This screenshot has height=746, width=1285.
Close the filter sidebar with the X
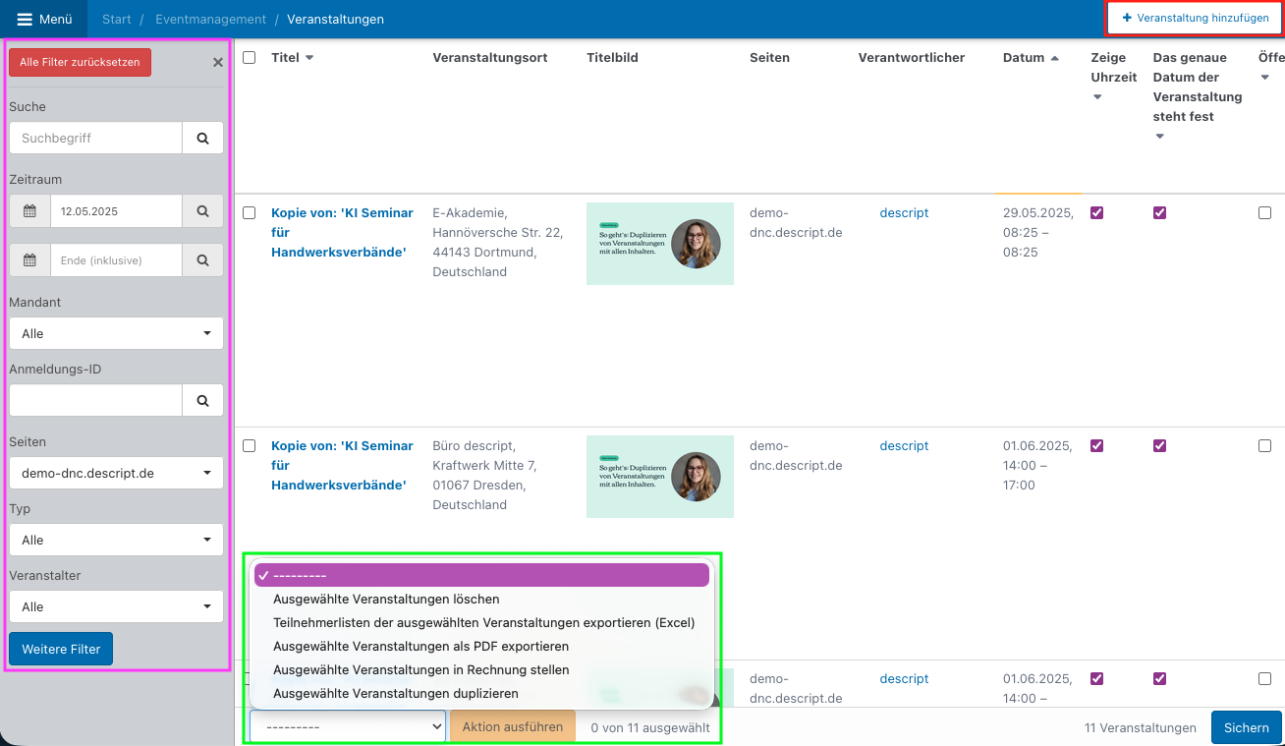pos(218,63)
